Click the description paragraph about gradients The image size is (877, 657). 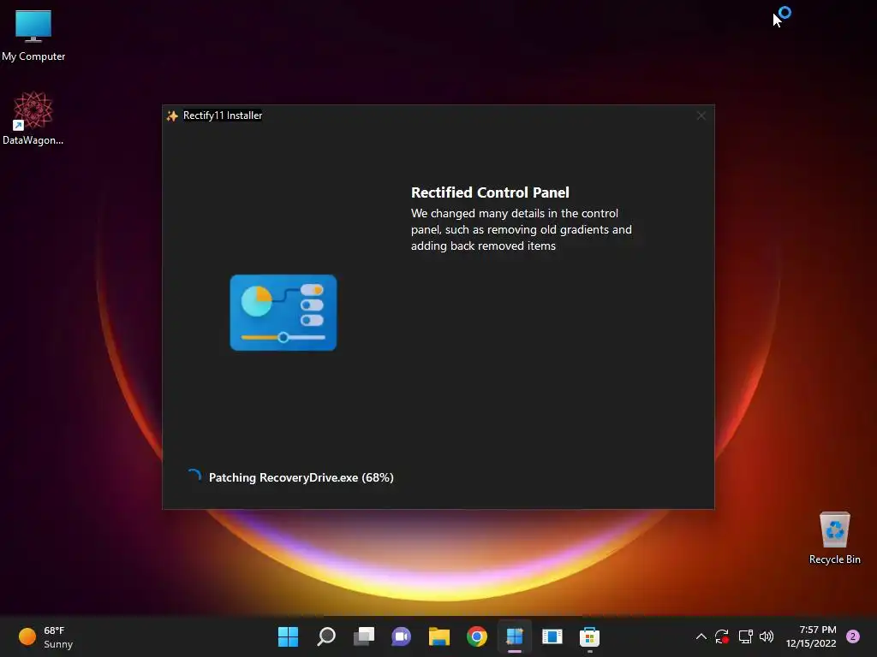(x=522, y=229)
